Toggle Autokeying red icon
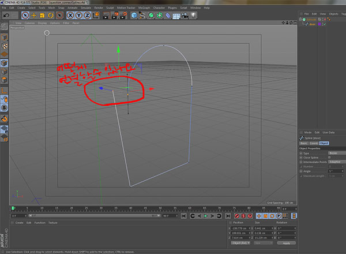 [x=243, y=216]
